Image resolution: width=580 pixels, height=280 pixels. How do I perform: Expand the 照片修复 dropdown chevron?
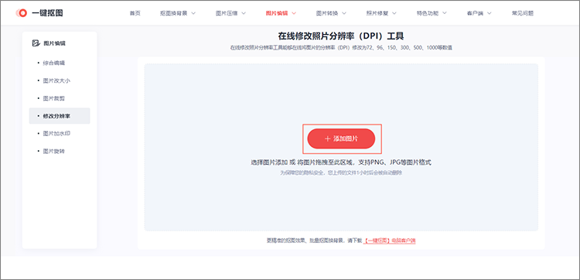pyautogui.click(x=394, y=13)
